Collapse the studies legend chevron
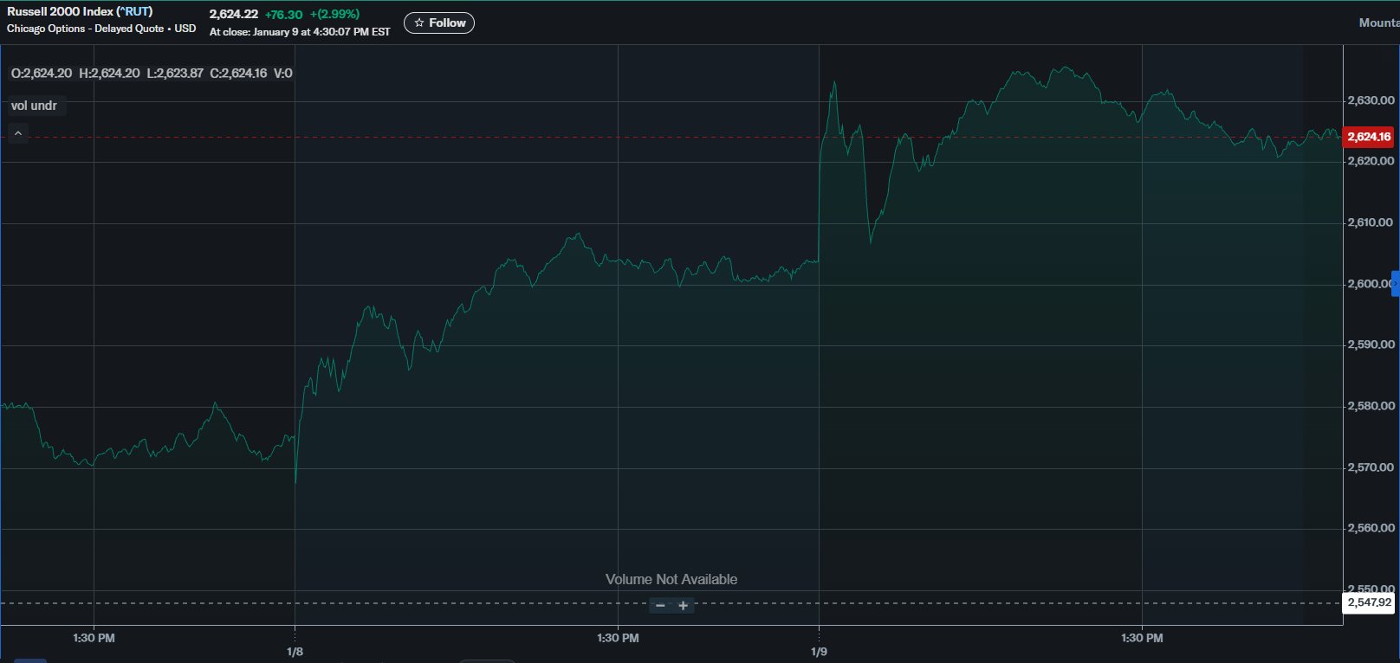 point(18,133)
